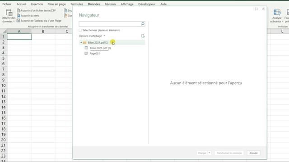Choose À partir du web source
Image resolution: width=289 pixels, height=162 pixels.
pyautogui.click(x=28, y=16)
